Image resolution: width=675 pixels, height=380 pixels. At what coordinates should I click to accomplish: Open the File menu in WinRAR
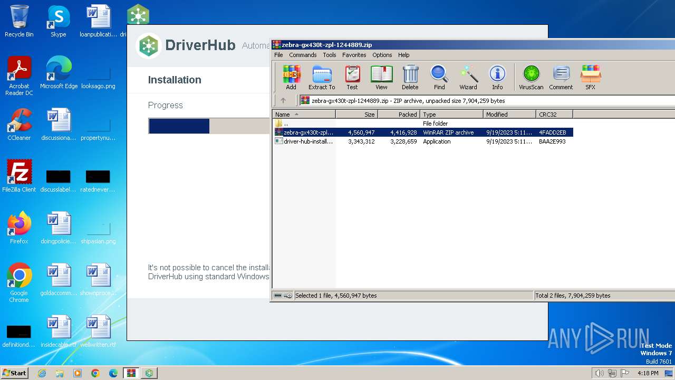[278, 55]
